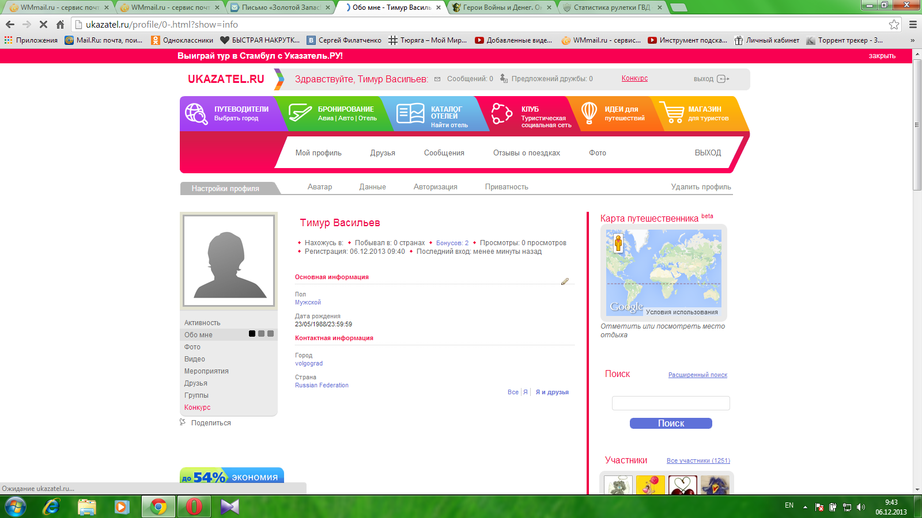The image size is (922, 518).
Task: Click the volume speaker tray icon
Action: click(861, 507)
